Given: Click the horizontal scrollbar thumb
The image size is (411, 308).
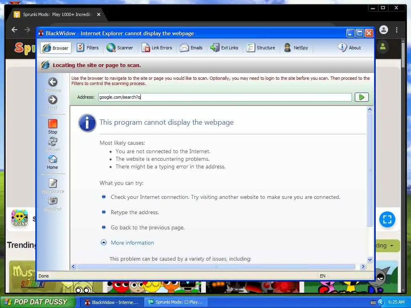Looking at the screenshot, I should point(216,267).
